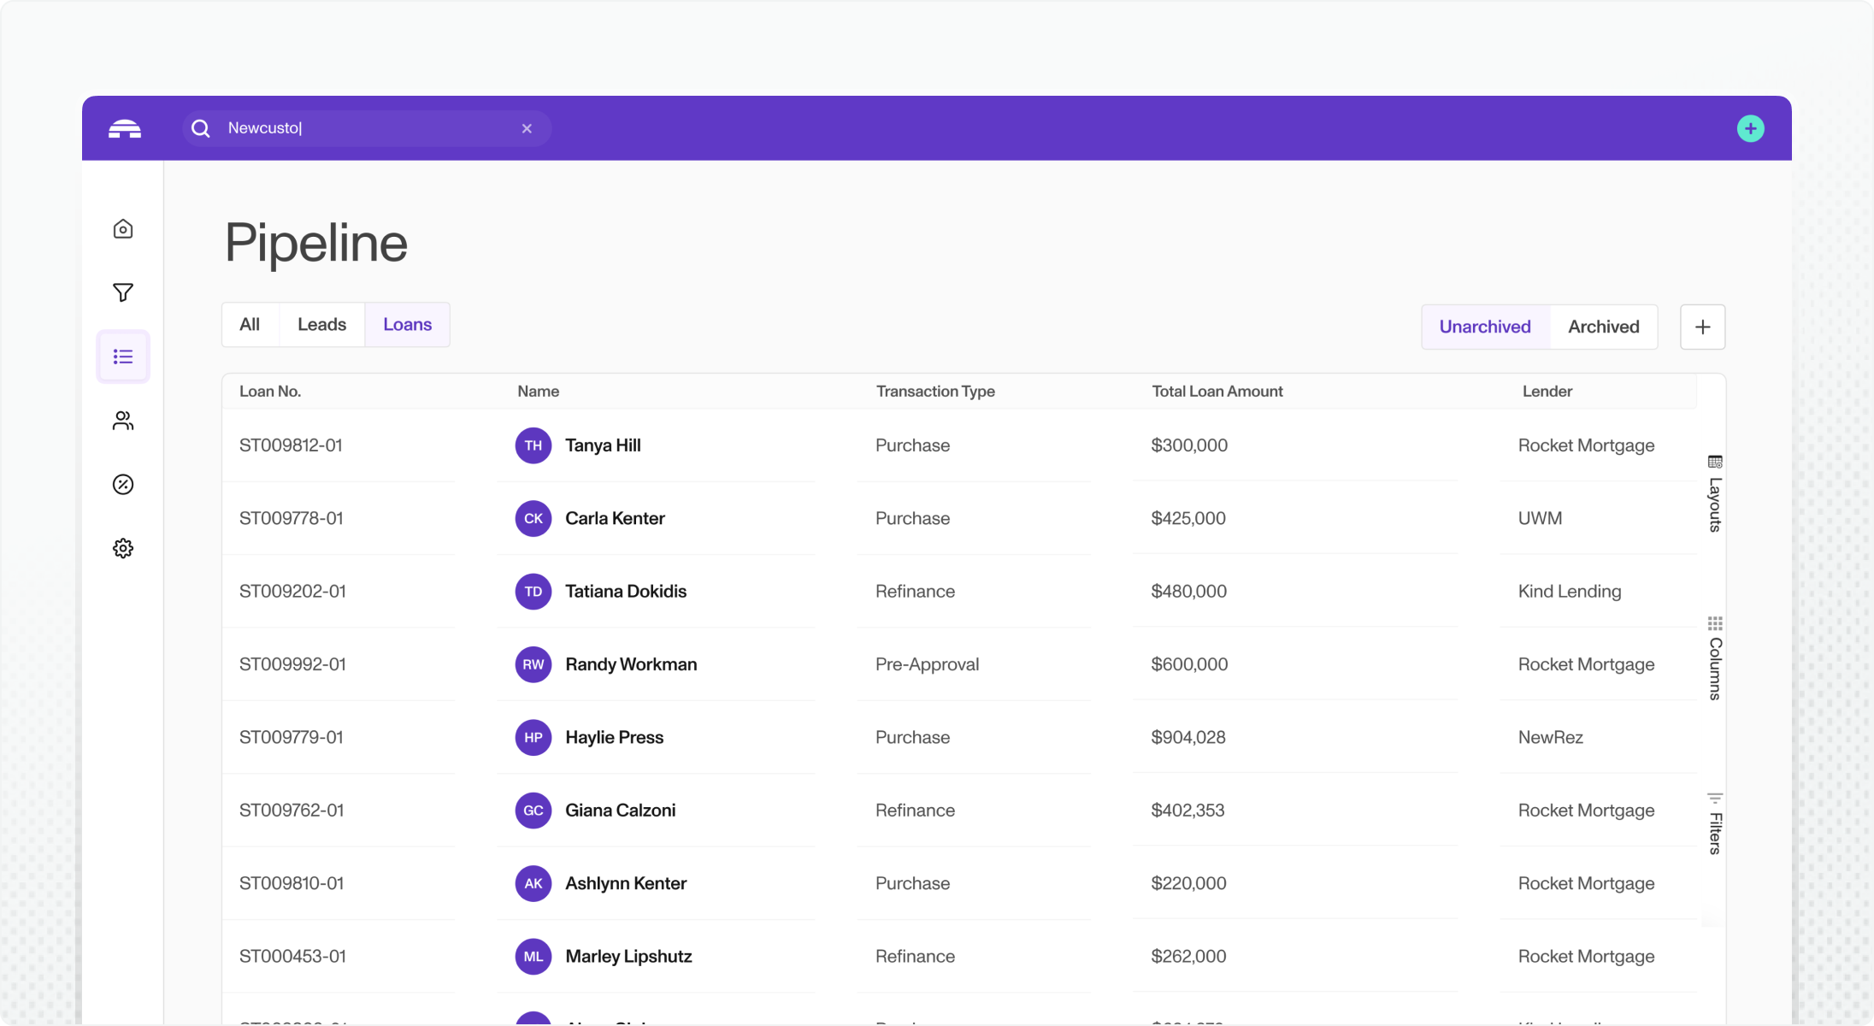
Task: Open Tanya Hill's loan record
Action: tap(602, 445)
